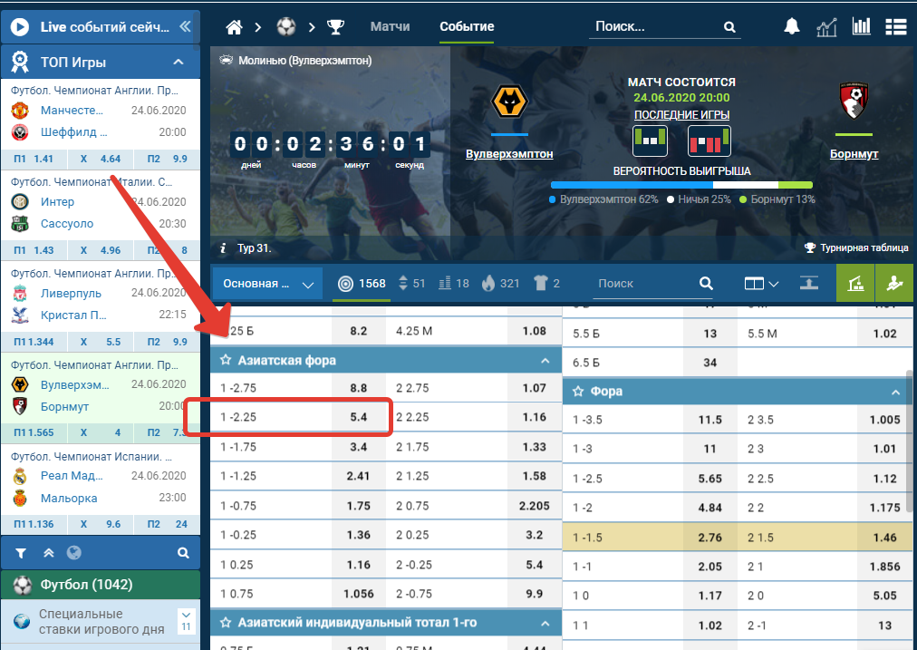
Task: Switch to the Событие tab
Action: [467, 26]
